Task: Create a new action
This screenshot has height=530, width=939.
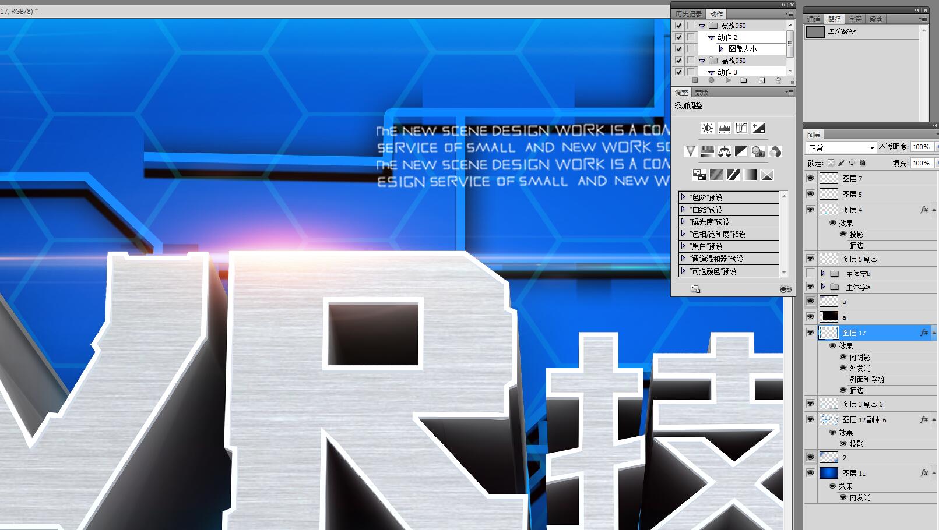Action: click(761, 80)
